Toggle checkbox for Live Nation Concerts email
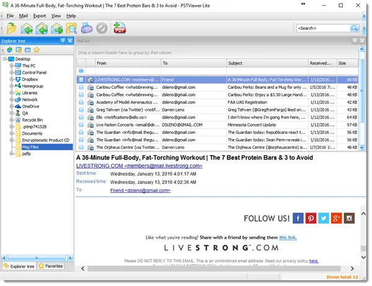 pos(81,125)
